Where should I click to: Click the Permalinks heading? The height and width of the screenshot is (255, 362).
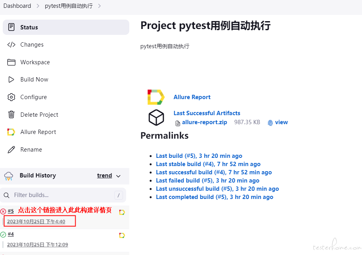click(x=165, y=136)
